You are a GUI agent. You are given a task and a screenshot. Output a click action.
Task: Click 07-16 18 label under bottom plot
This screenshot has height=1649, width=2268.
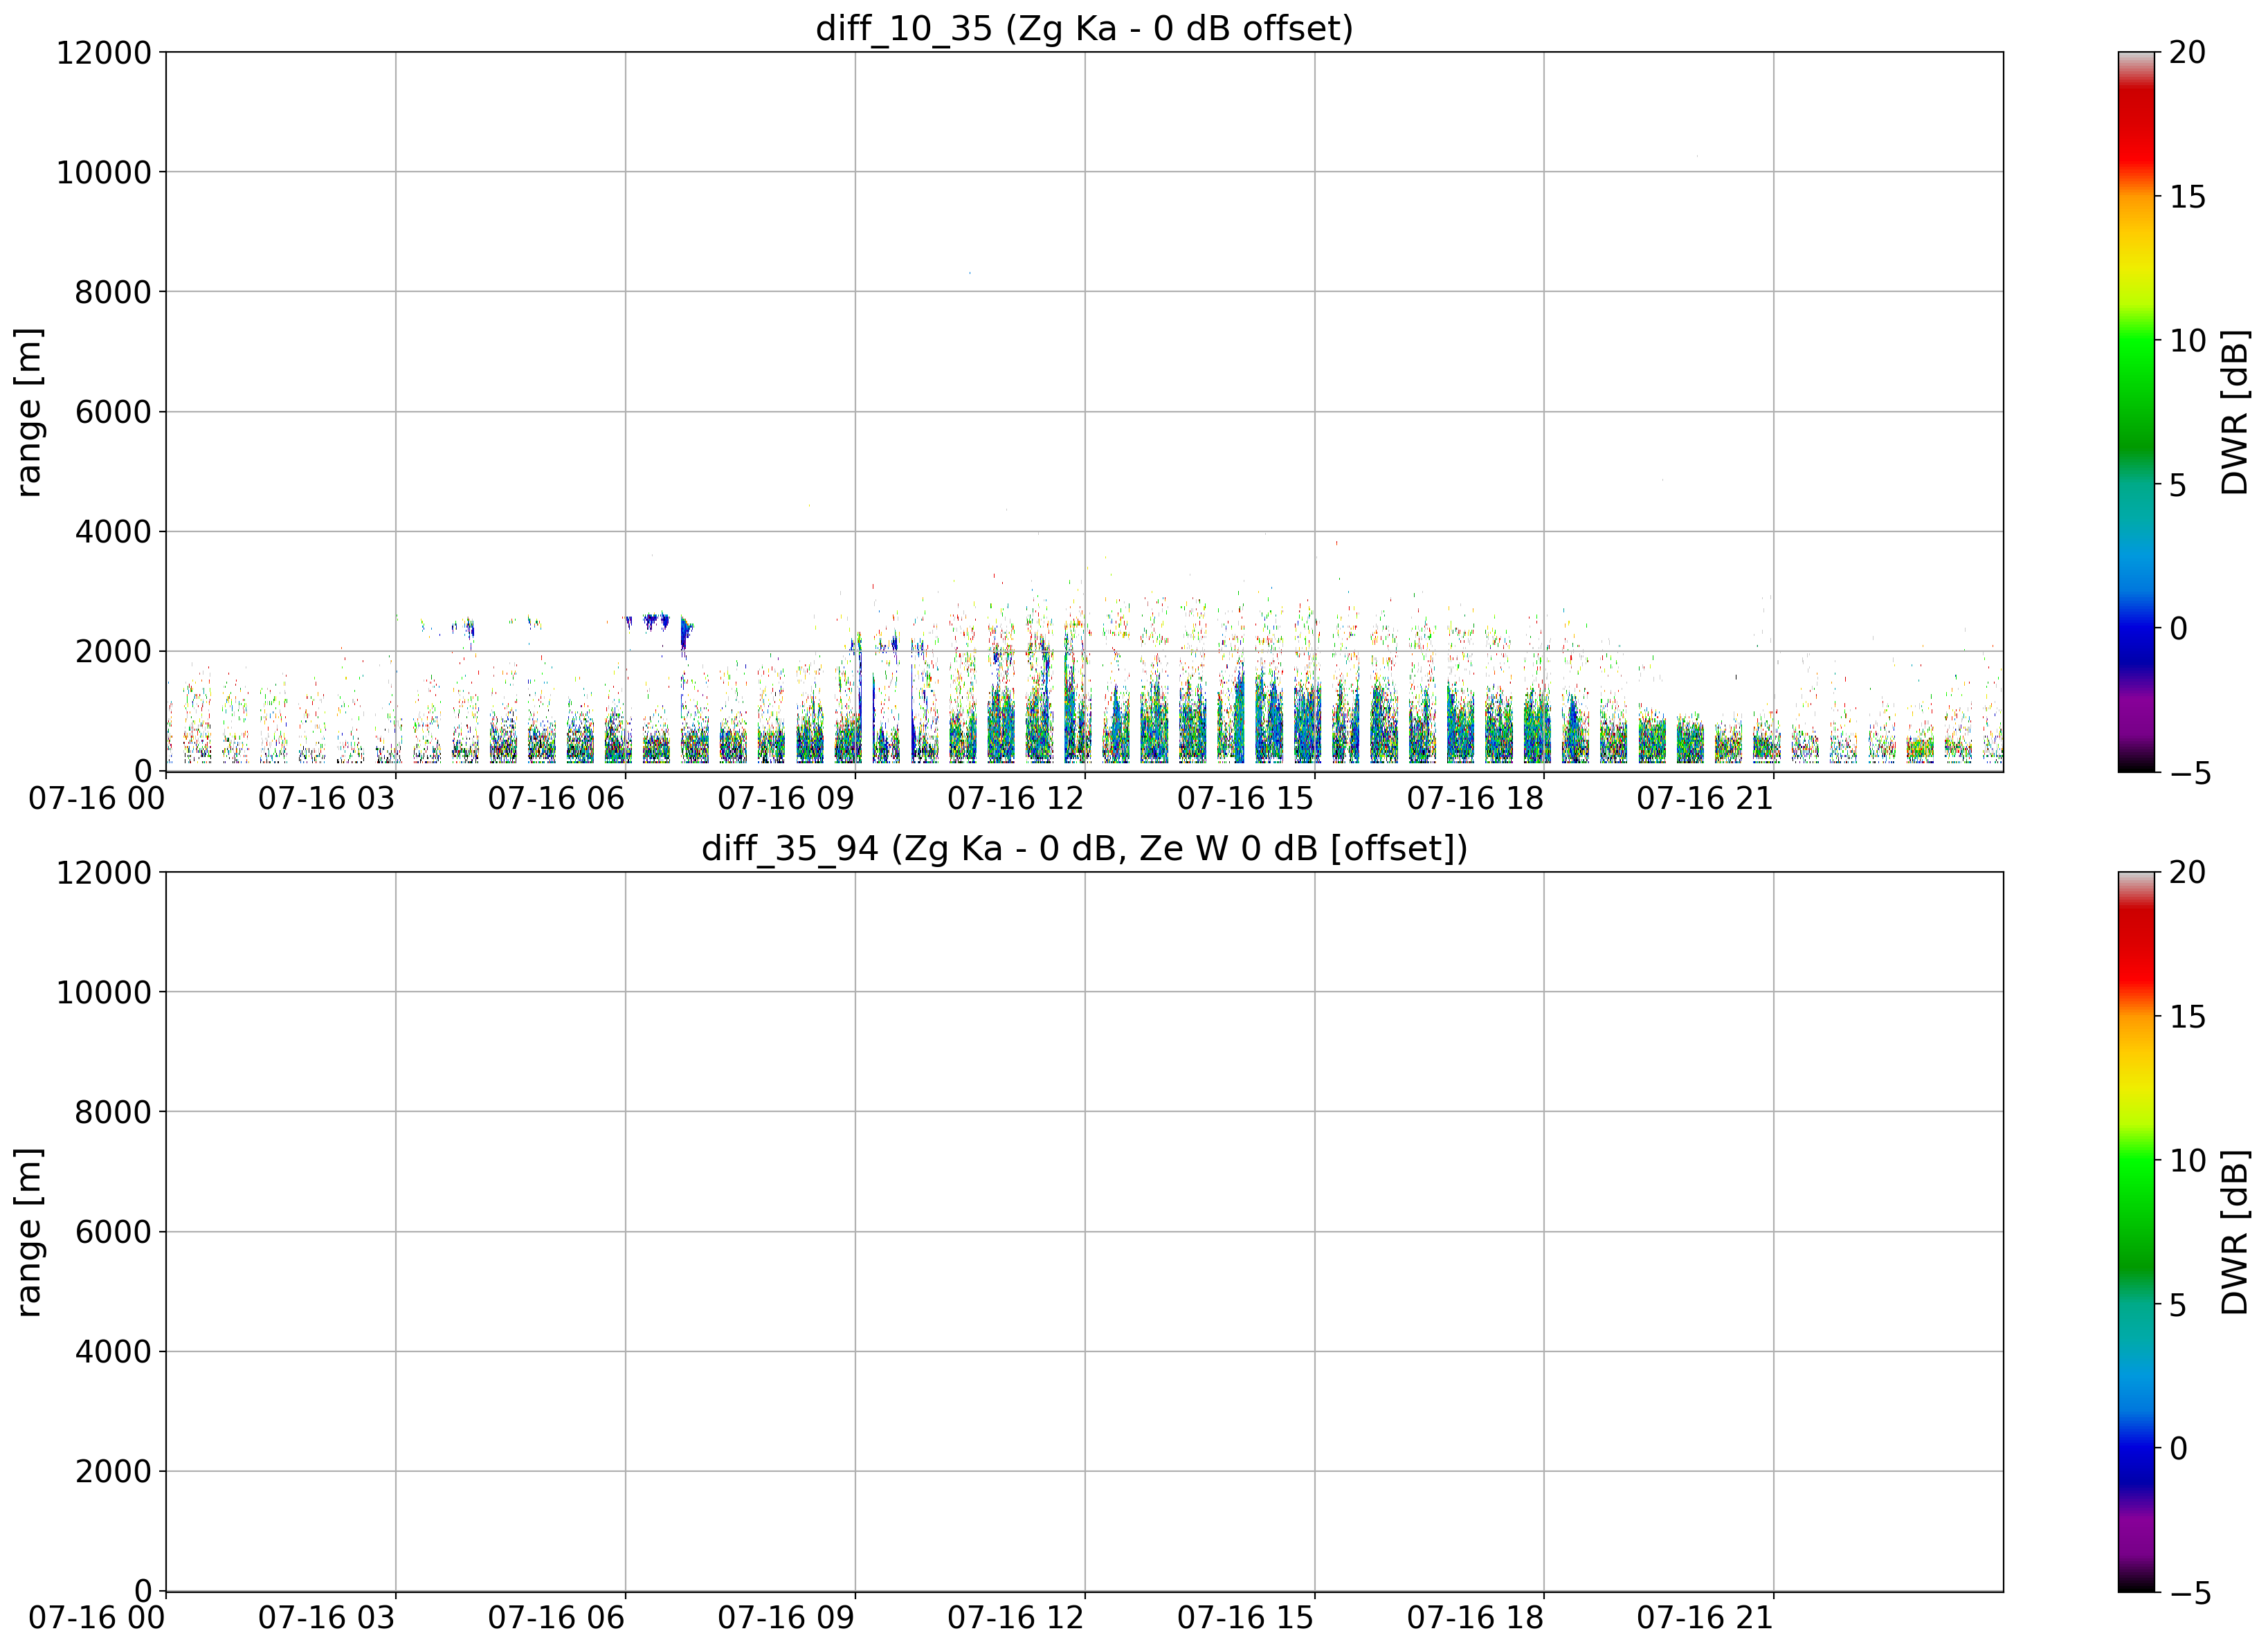(x=1475, y=1618)
